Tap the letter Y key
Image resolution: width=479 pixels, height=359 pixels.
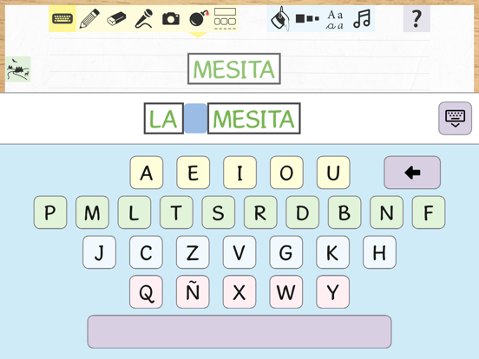click(x=333, y=292)
